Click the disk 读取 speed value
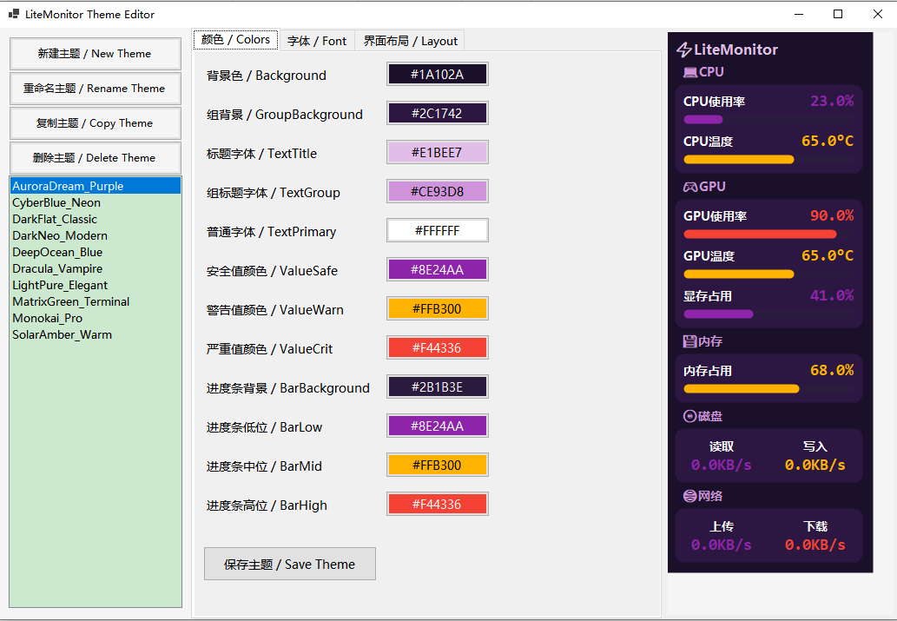The height and width of the screenshot is (621, 897). pos(722,465)
